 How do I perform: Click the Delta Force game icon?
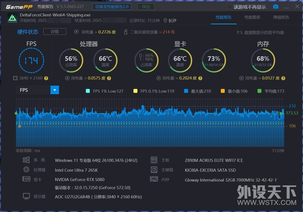click(12, 18)
